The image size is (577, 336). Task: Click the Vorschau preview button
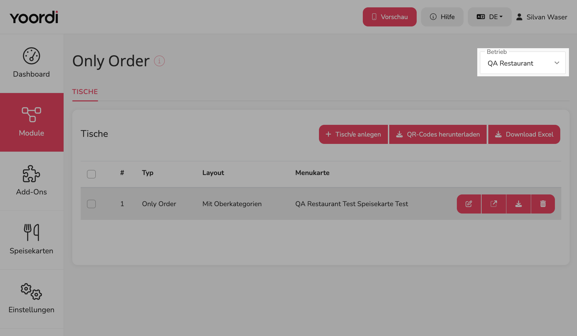point(390,17)
